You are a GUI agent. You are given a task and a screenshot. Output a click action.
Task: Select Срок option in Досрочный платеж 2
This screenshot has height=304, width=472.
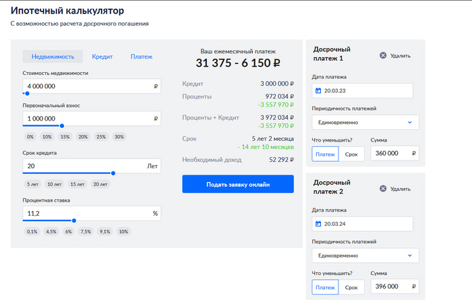(x=351, y=287)
